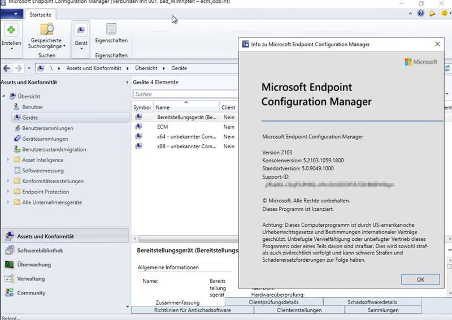Click Konsolenversion 5.2103.1059.1800 text
The image size is (452, 320).
[303, 161]
